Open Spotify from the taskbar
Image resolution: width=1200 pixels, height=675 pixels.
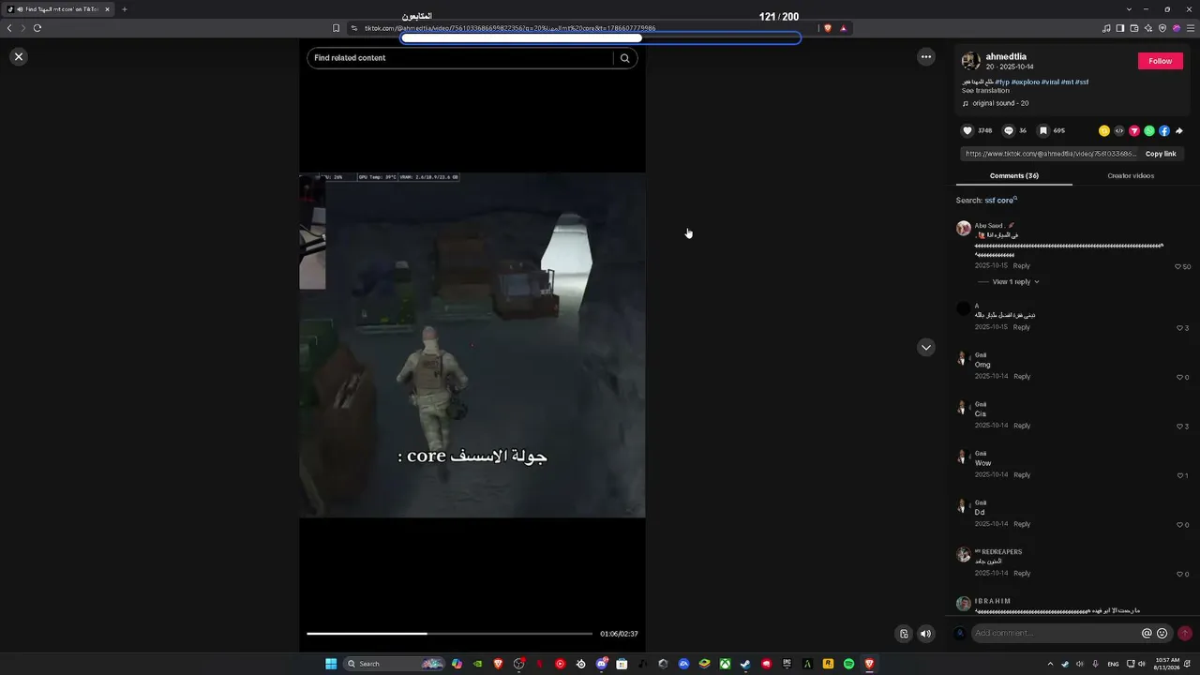(848, 664)
